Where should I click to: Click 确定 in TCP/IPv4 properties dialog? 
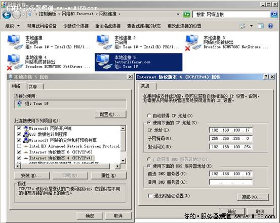232,211
